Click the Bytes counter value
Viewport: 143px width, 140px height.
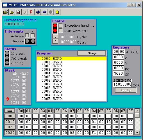tap(69, 42)
